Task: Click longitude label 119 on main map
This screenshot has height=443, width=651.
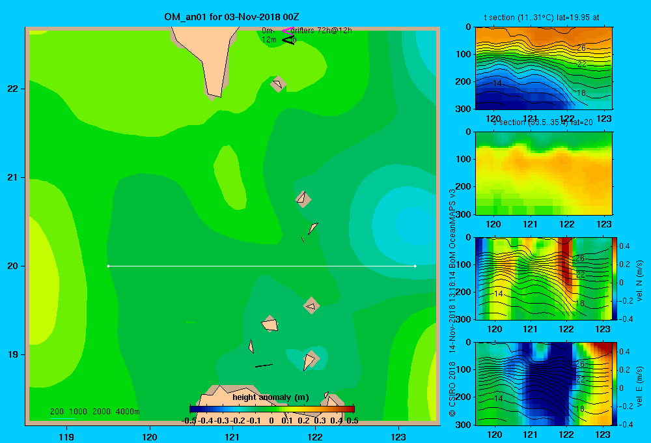Action: (66, 436)
